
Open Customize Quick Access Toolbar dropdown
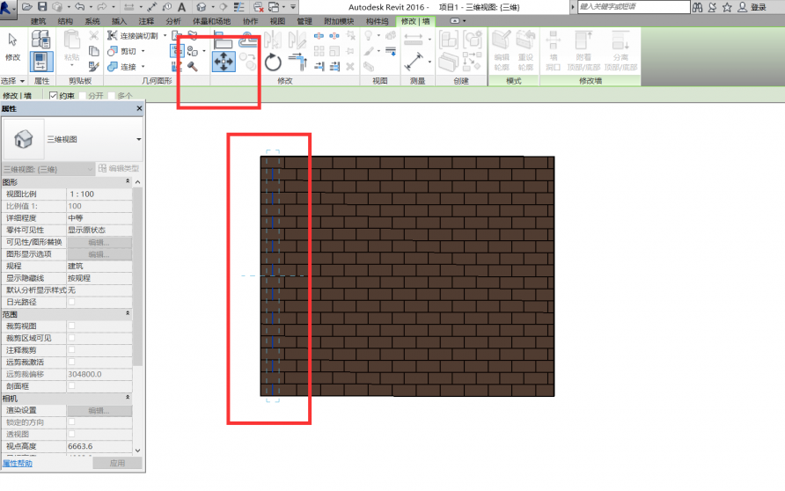click(x=293, y=7)
